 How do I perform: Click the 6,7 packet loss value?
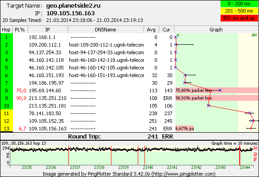click(22, 129)
